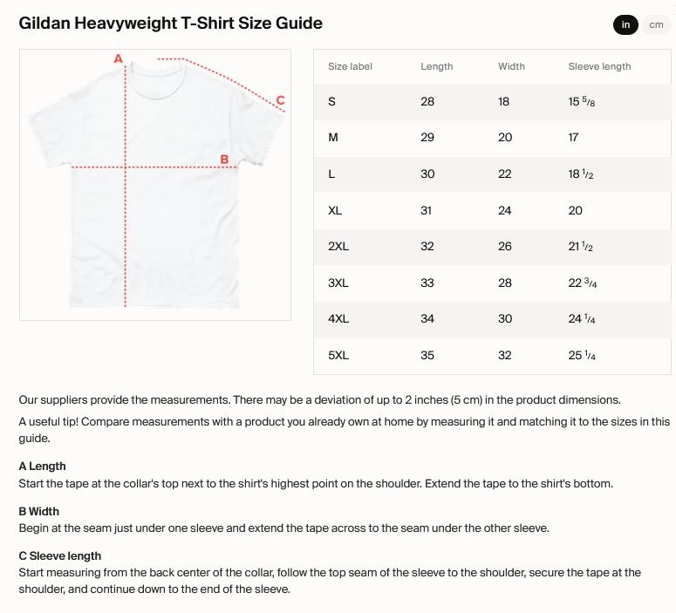
Task: Click the red C sleeve marker
Action: click(x=280, y=100)
